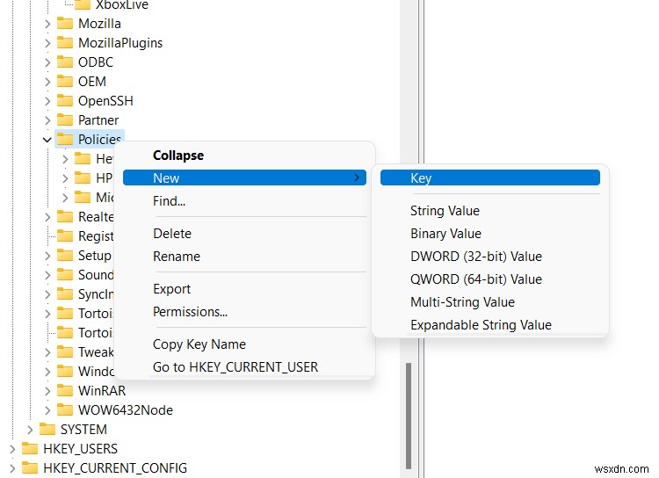Choose Collapse from the context menu
The image size is (659, 478).
click(244, 156)
